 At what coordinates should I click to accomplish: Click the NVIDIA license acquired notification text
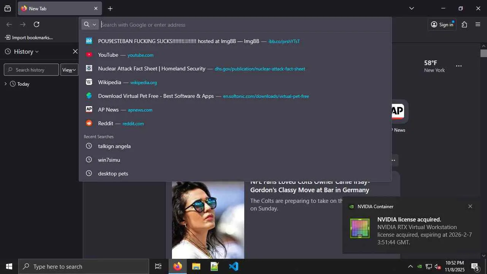[x=425, y=231]
